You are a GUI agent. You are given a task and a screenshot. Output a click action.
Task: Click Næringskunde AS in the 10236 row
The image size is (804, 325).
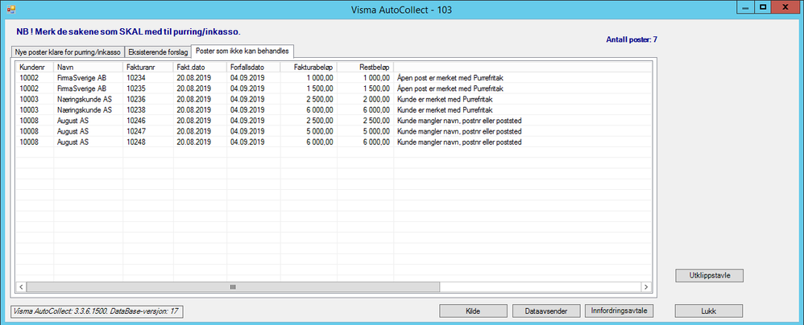[85, 99]
